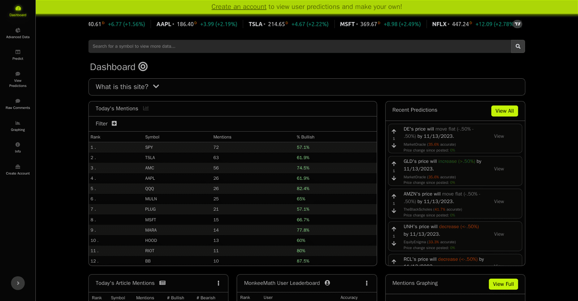The height and width of the screenshot is (301, 578).
Task: Upvote the DE price prediction
Action: [394, 131]
